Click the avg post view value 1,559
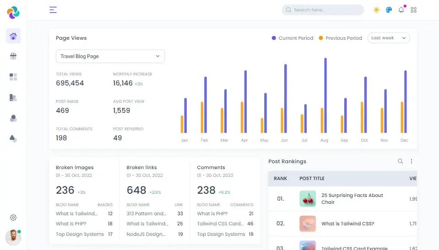 [x=121, y=111]
